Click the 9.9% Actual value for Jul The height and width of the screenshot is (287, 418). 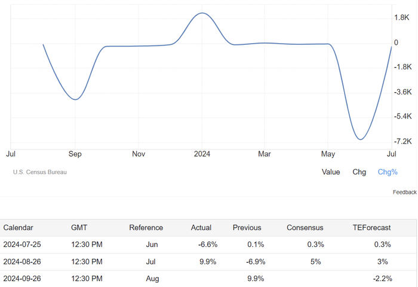coord(207,262)
